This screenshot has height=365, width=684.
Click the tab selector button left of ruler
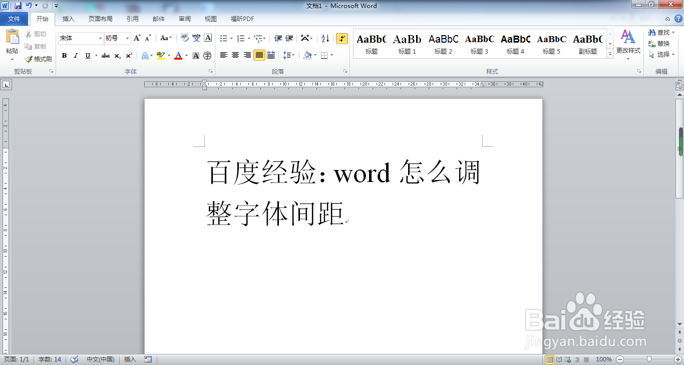[6, 84]
